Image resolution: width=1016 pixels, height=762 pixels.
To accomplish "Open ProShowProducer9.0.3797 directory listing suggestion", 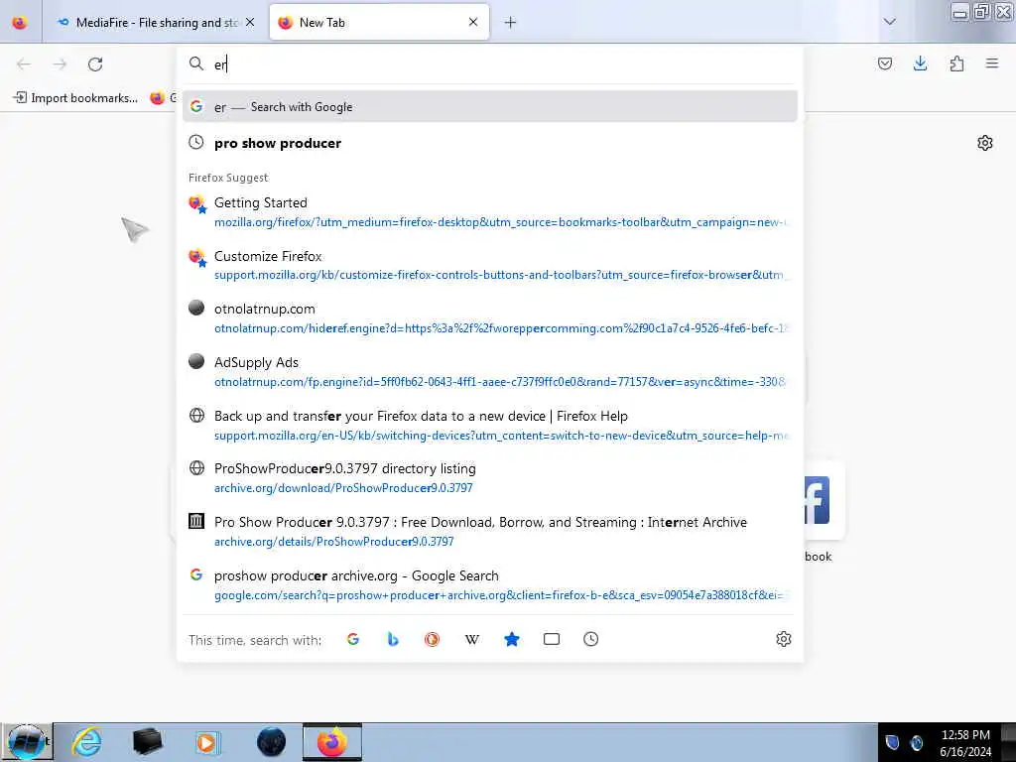I will pos(490,478).
